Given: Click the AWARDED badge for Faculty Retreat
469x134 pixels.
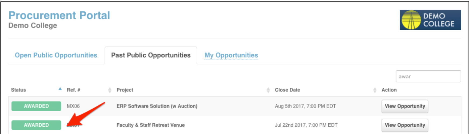Looking at the screenshot, I should [x=36, y=125].
